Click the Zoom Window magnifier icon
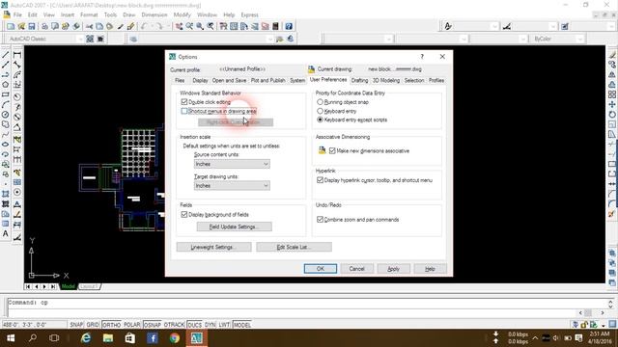Image resolution: width=618 pixels, height=347 pixels. (200, 26)
